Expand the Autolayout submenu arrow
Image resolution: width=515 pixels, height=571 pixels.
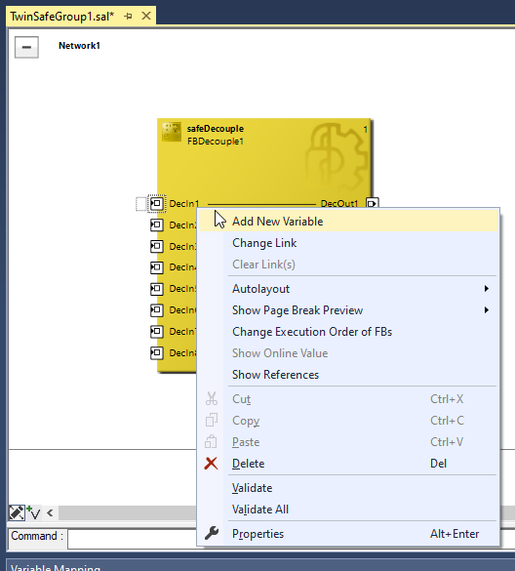[487, 289]
